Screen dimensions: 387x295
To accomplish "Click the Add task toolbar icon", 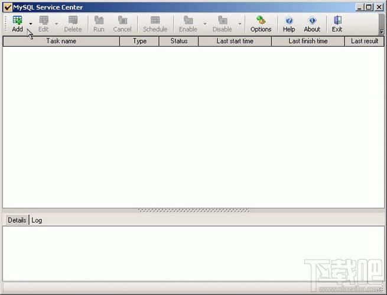I will [17, 24].
